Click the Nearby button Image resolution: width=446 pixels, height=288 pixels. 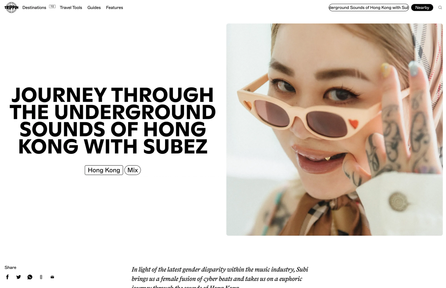click(x=422, y=8)
